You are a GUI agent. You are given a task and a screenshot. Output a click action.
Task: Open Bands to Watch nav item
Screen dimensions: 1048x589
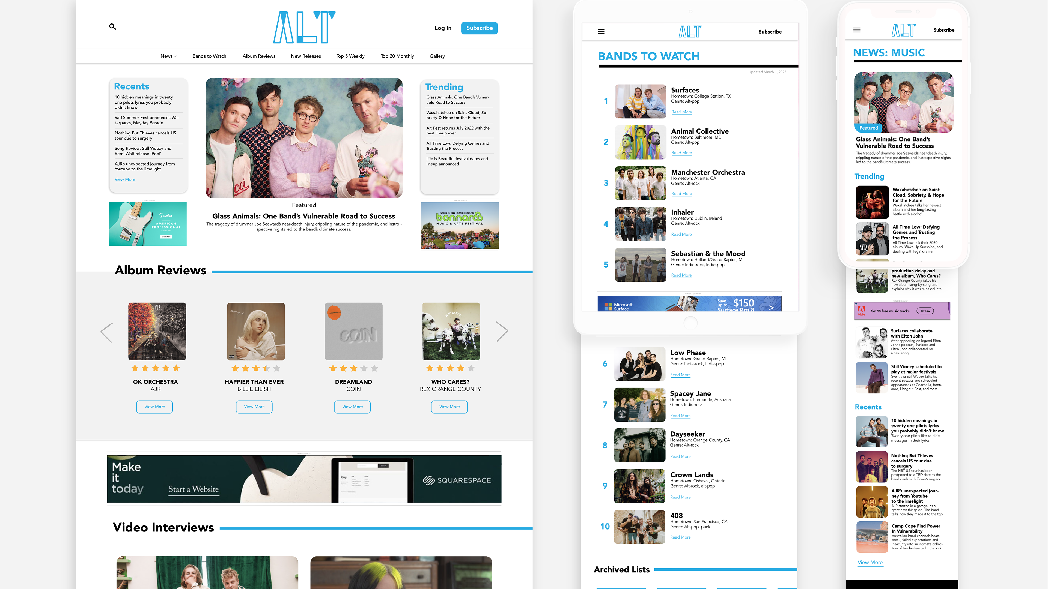(x=209, y=56)
